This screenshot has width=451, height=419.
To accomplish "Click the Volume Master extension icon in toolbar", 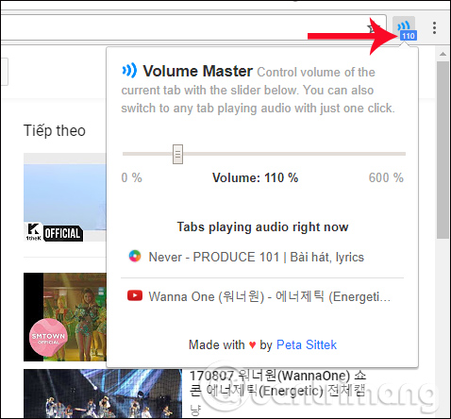I will (404, 28).
